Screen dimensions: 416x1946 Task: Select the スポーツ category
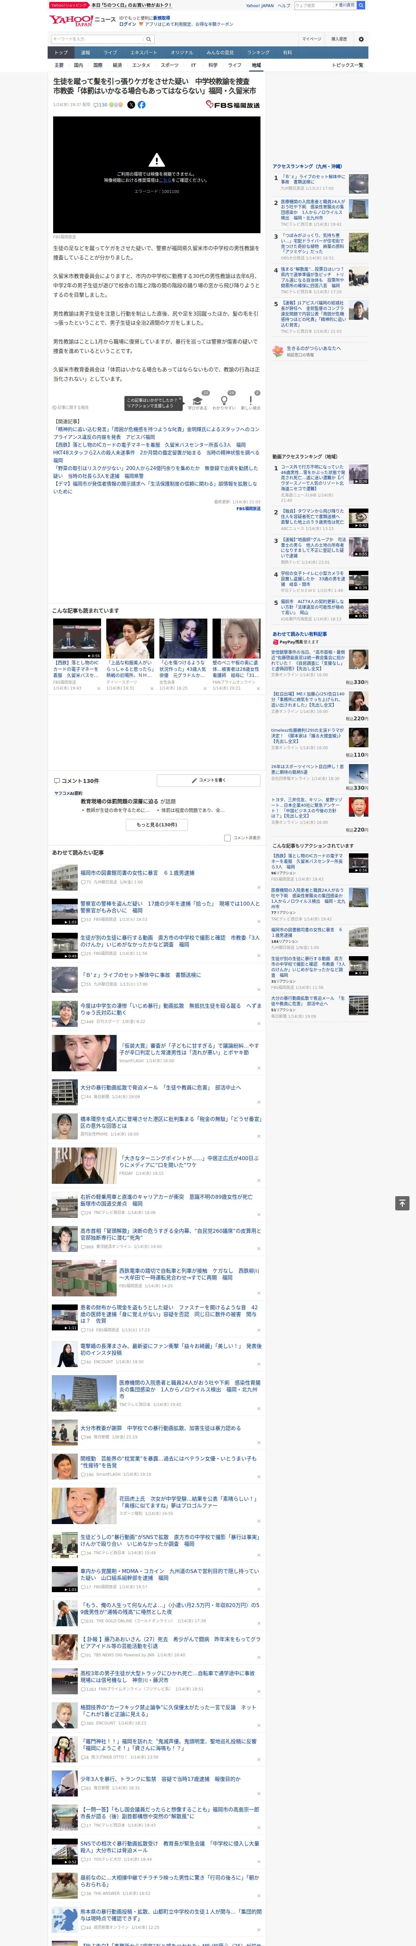tap(170, 65)
